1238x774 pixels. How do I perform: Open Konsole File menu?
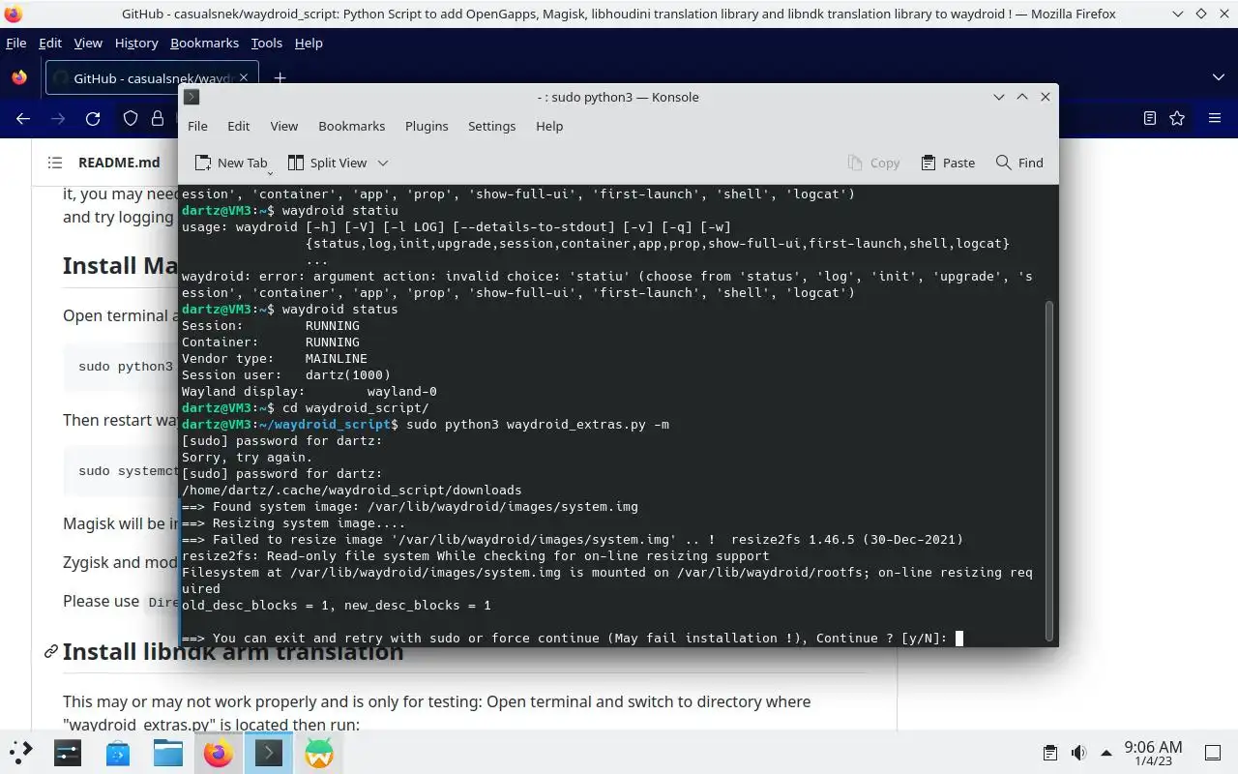click(197, 126)
